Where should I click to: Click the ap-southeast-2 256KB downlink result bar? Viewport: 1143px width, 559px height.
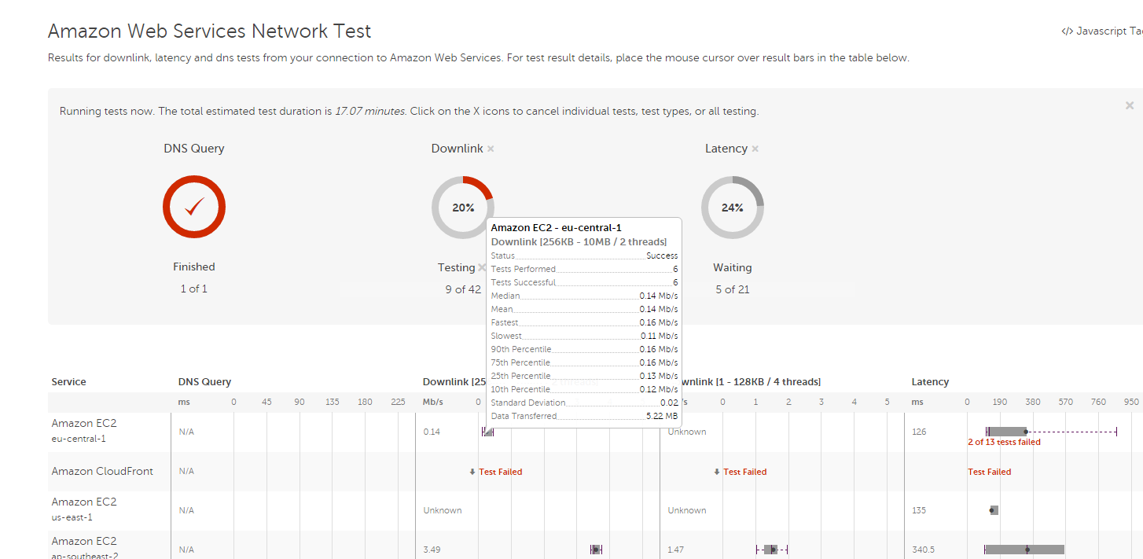596,550
